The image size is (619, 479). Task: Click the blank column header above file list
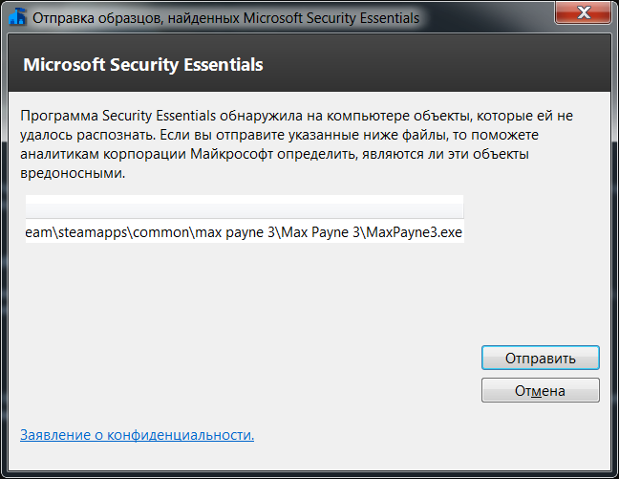[245, 207]
